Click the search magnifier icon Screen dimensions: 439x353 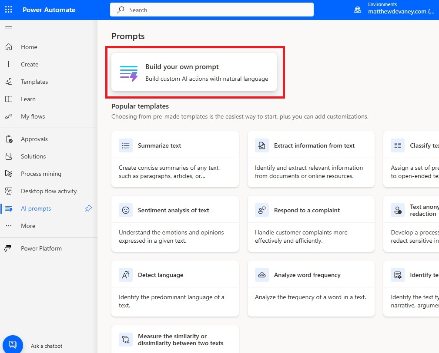click(x=121, y=10)
